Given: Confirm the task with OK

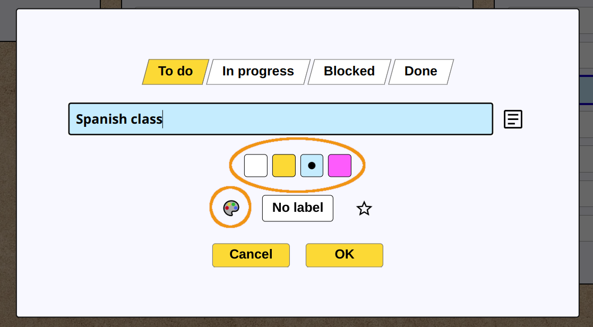Looking at the screenshot, I should (x=345, y=255).
